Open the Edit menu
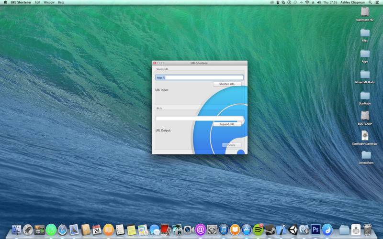Image resolution: width=383 pixels, height=239 pixels. coord(37,2)
